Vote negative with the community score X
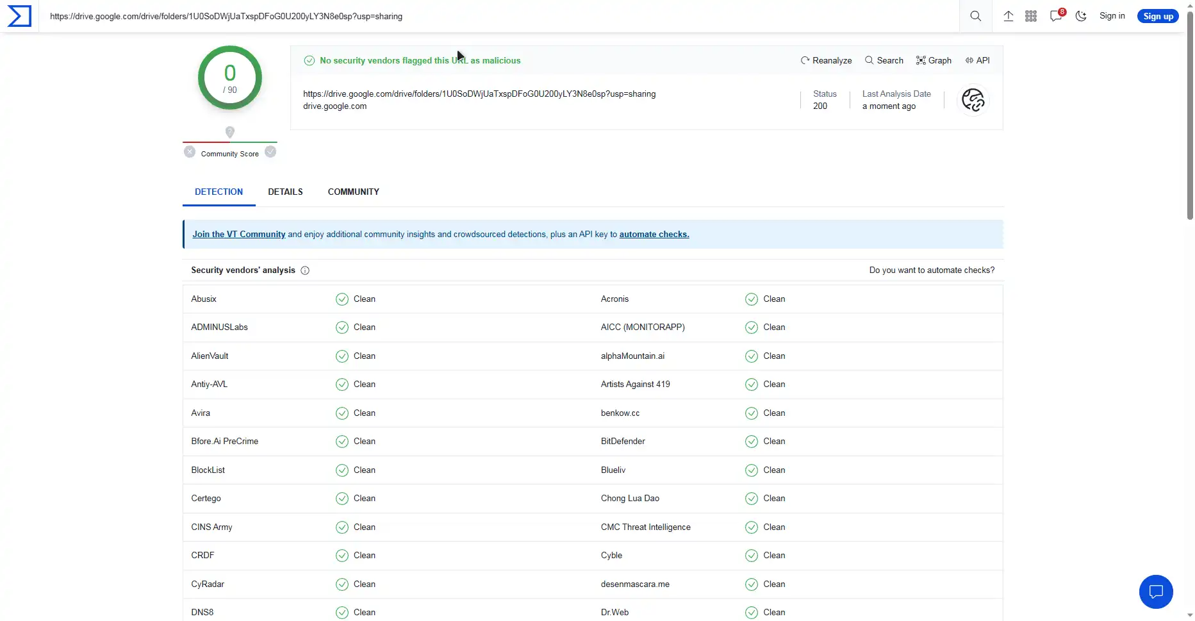 (190, 152)
